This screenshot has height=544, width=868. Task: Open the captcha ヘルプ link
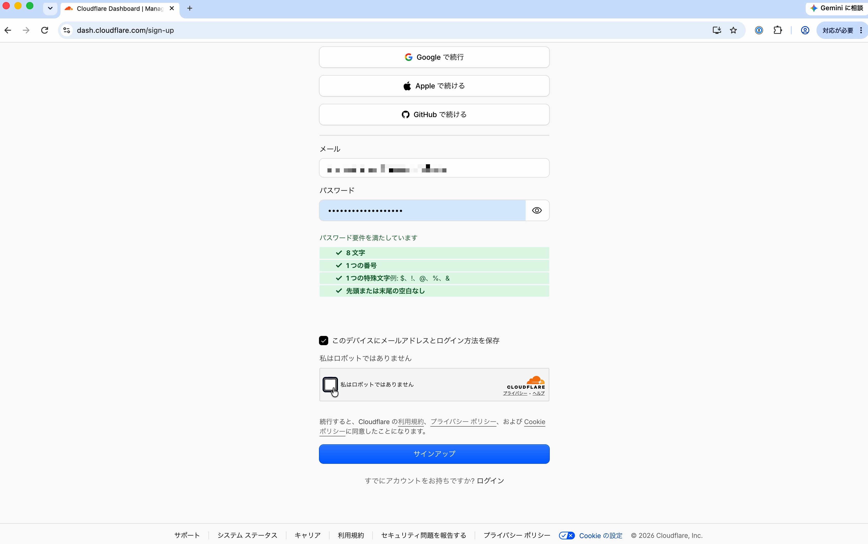tap(538, 393)
